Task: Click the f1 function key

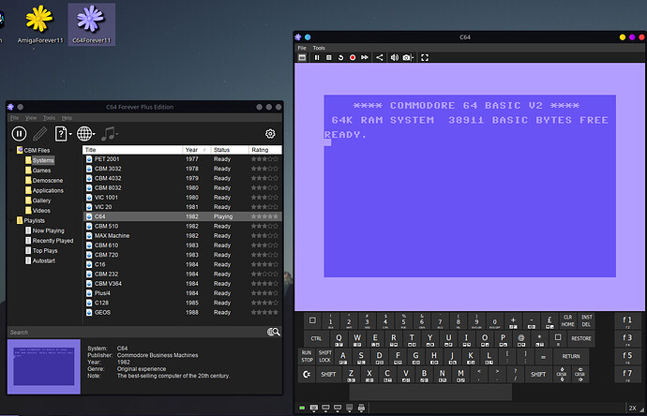Action: pos(627,320)
